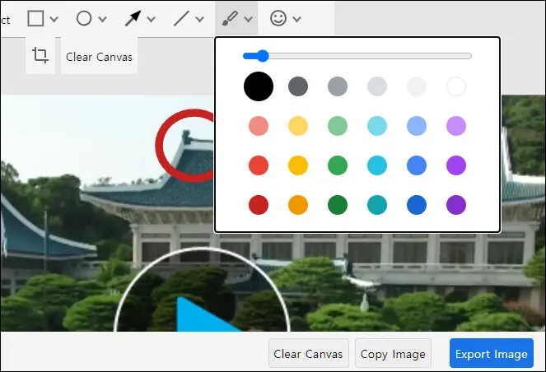Image resolution: width=546 pixels, height=372 pixels.
Task: Click the brush size slider handle
Action: pyautogui.click(x=263, y=56)
